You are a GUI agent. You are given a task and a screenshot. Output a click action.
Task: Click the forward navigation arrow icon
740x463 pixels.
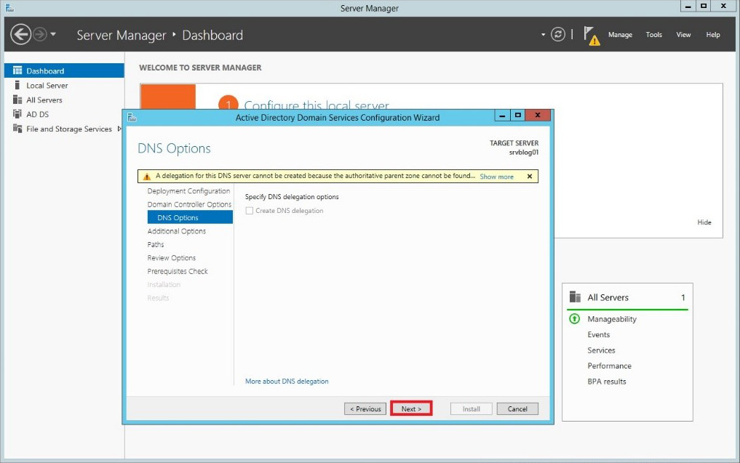tap(40, 34)
